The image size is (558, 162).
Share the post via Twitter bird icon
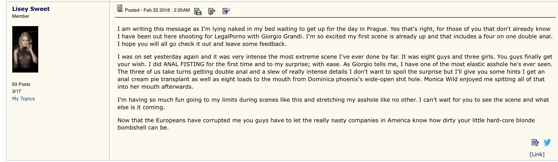(x=547, y=143)
